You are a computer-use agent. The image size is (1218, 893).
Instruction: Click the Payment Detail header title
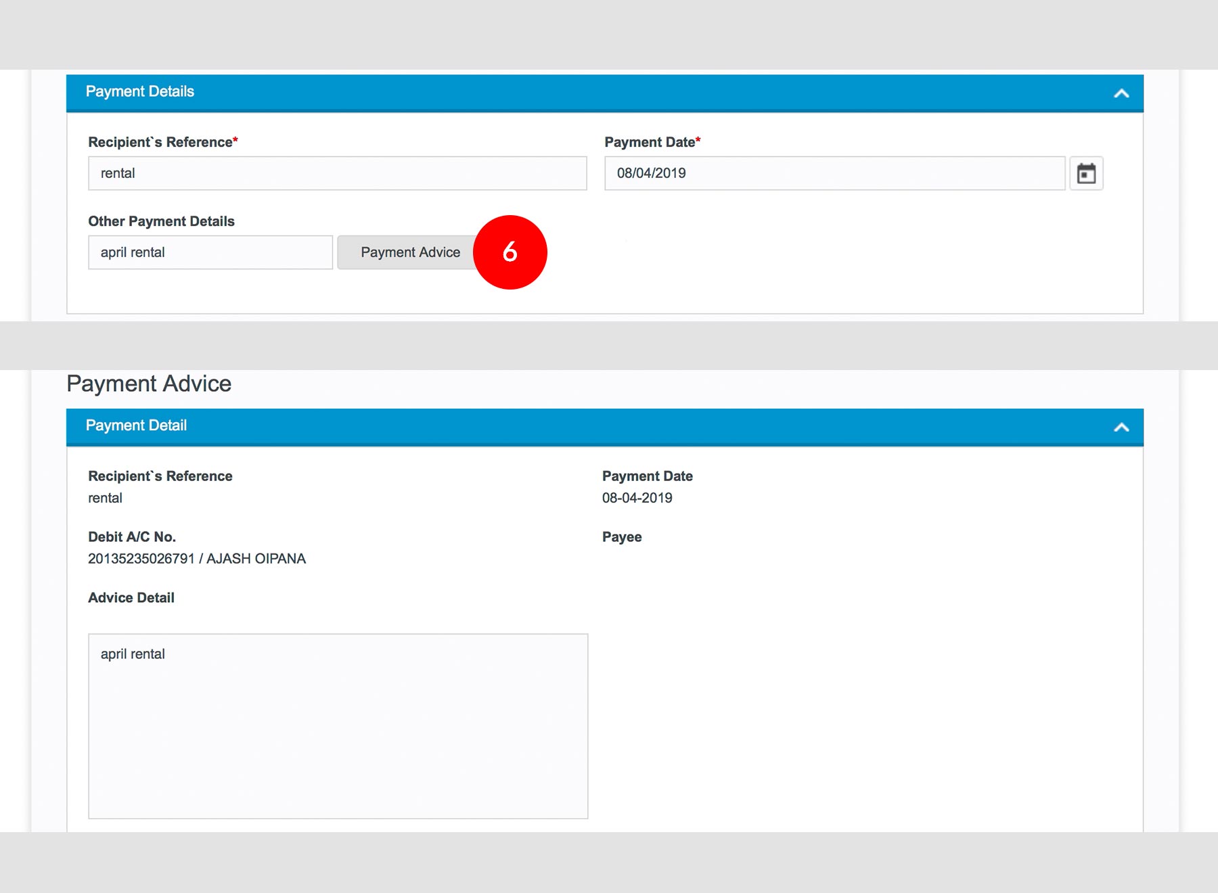136,426
